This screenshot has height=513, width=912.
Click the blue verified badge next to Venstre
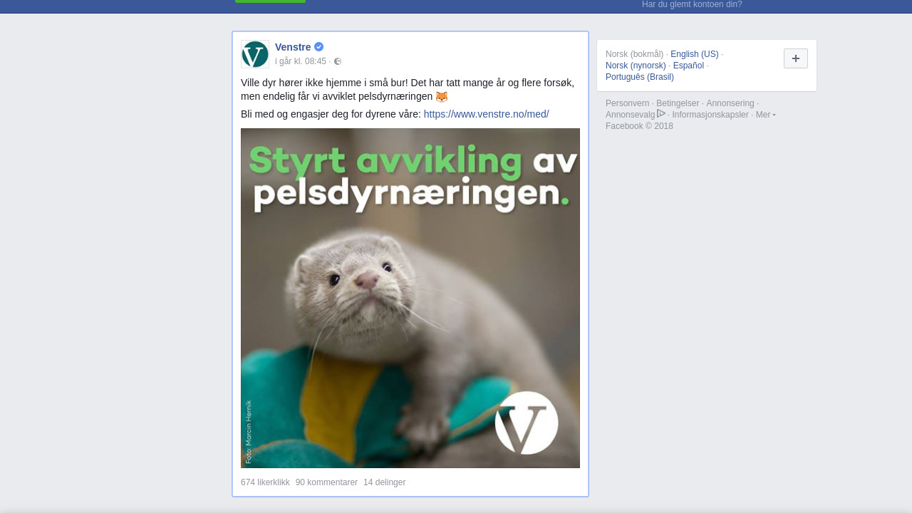coord(318,47)
